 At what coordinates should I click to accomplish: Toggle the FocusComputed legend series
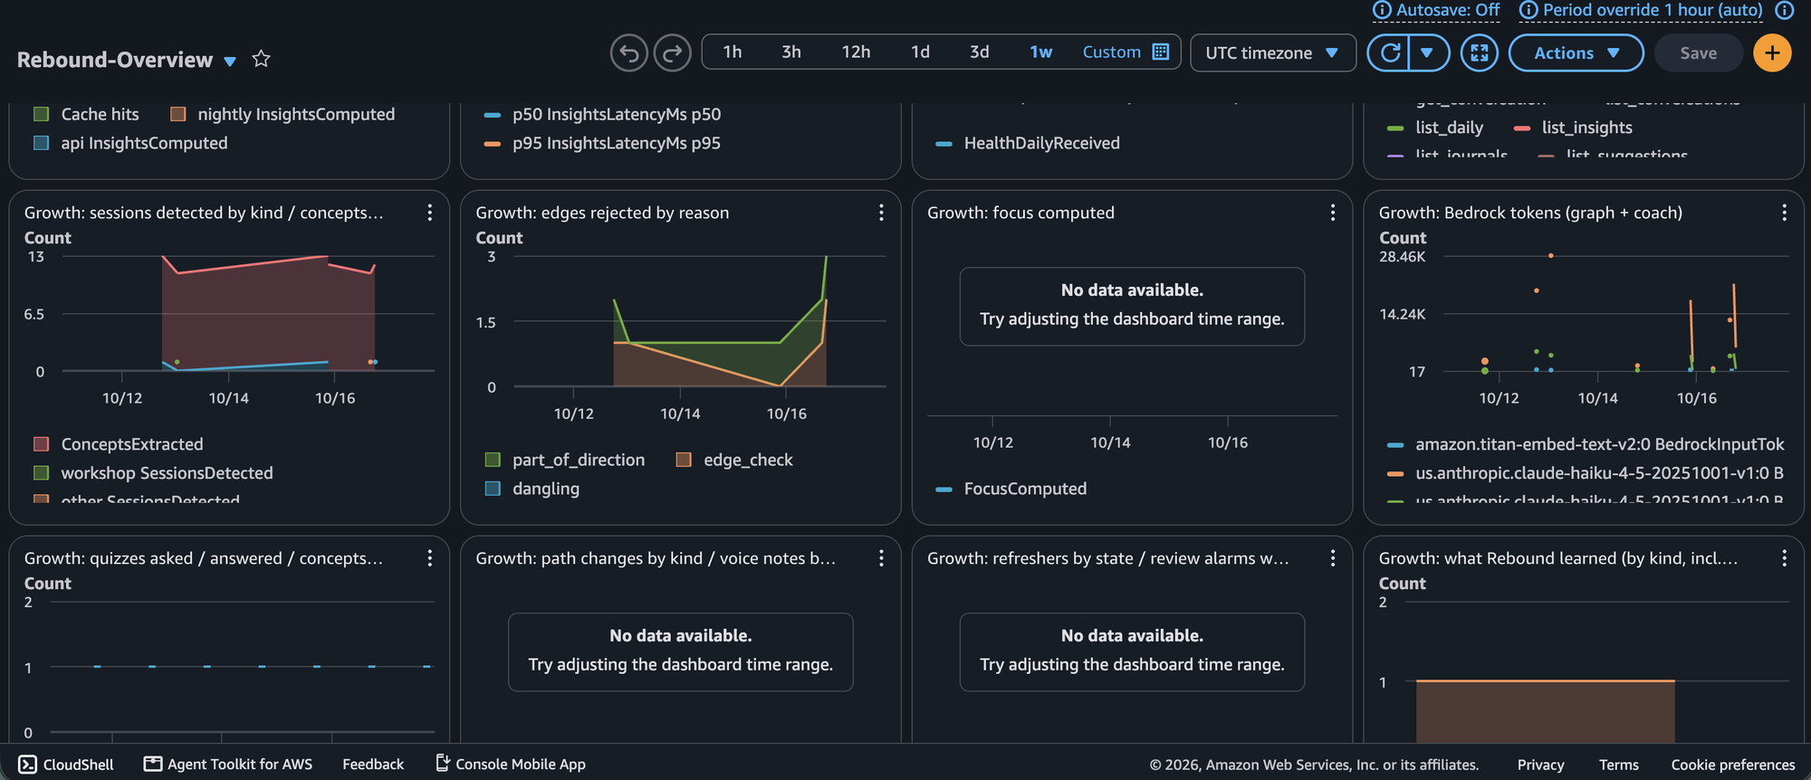1011,489
